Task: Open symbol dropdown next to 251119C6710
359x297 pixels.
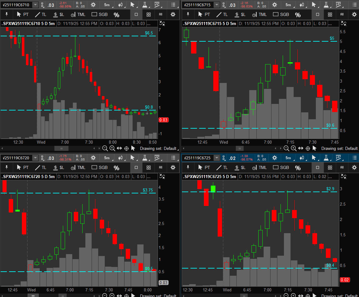Action: tap(35, 5)
